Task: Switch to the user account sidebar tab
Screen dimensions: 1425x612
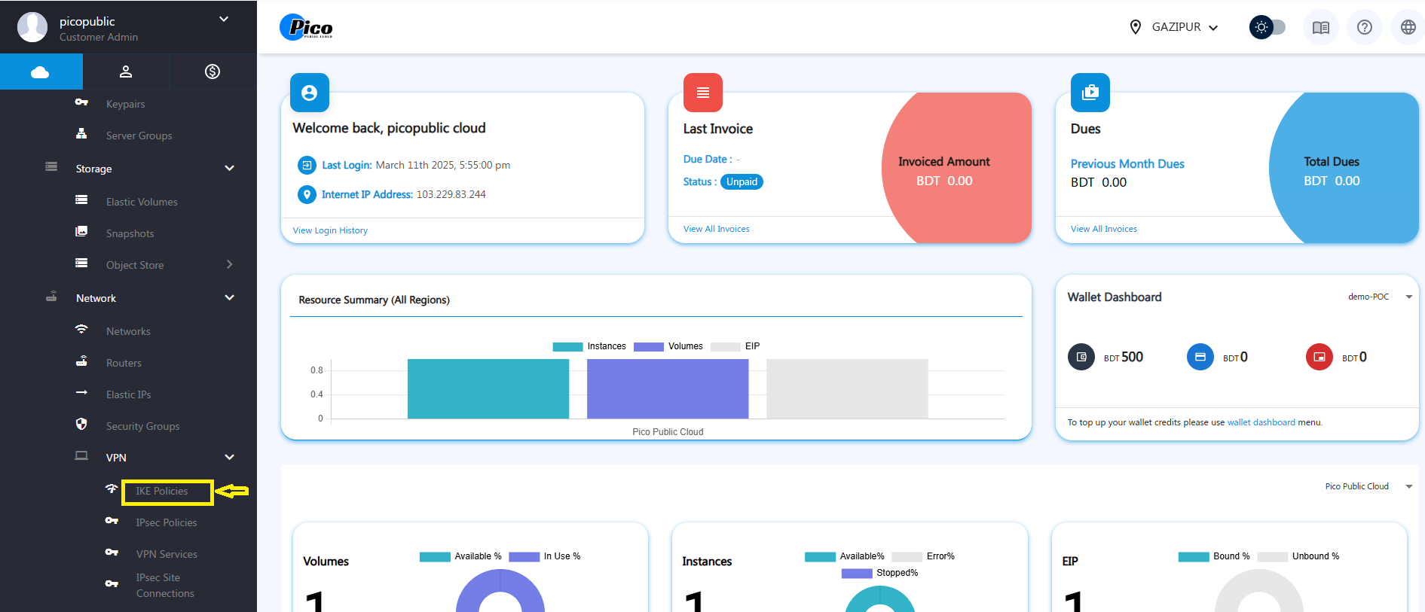Action: pyautogui.click(x=126, y=72)
